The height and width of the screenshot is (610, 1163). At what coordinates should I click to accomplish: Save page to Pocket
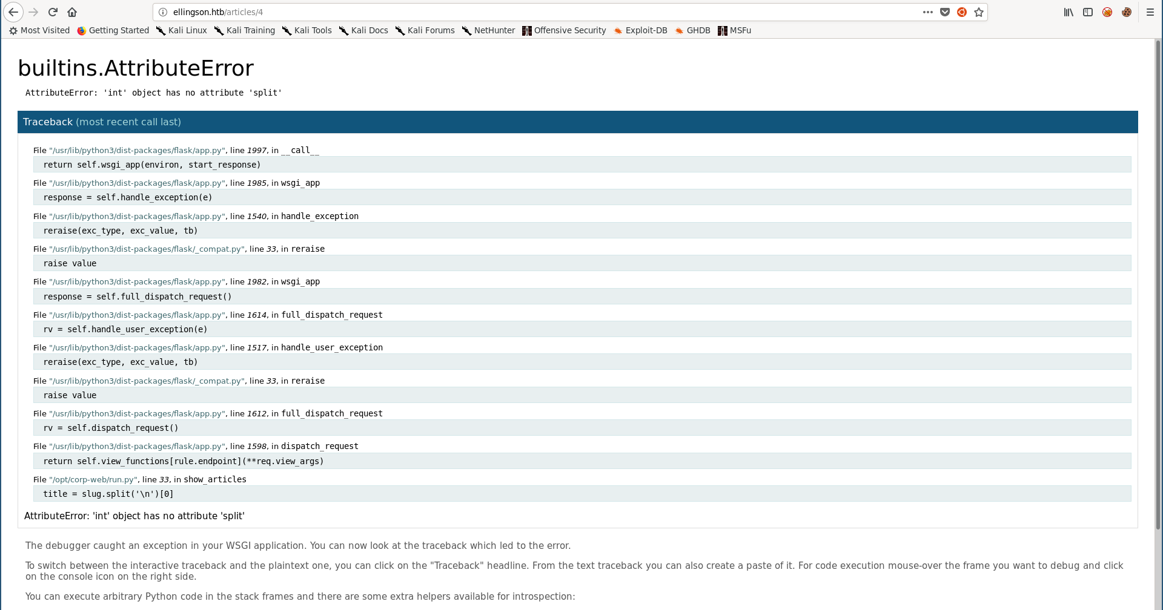945,12
